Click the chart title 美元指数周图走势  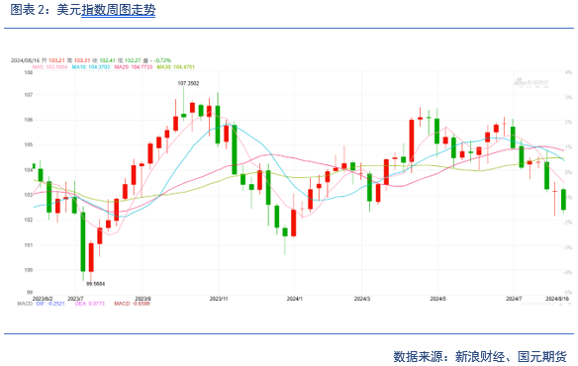point(106,10)
